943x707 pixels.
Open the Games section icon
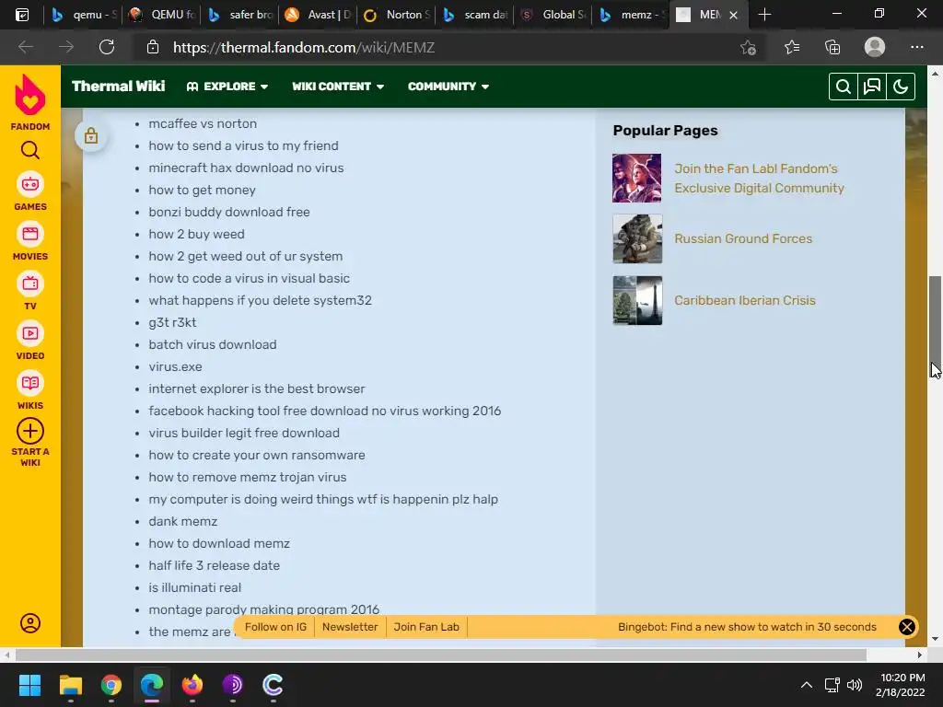pos(30,184)
